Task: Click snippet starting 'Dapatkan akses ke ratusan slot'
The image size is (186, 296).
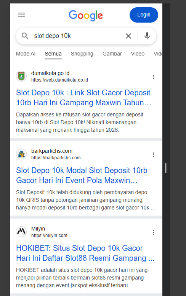Action: coord(80,122)
